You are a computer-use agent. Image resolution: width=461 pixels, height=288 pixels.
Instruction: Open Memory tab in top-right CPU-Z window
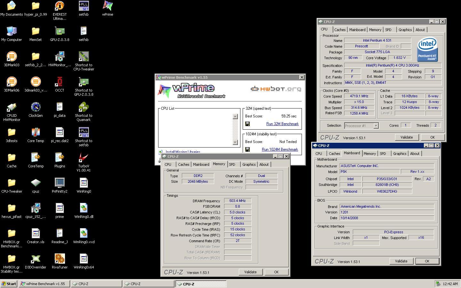375,30
